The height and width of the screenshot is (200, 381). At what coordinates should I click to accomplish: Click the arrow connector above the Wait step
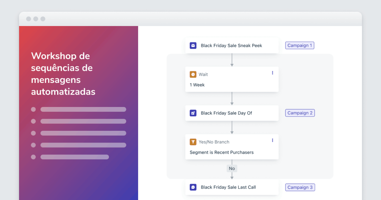[x=232, y=60]
